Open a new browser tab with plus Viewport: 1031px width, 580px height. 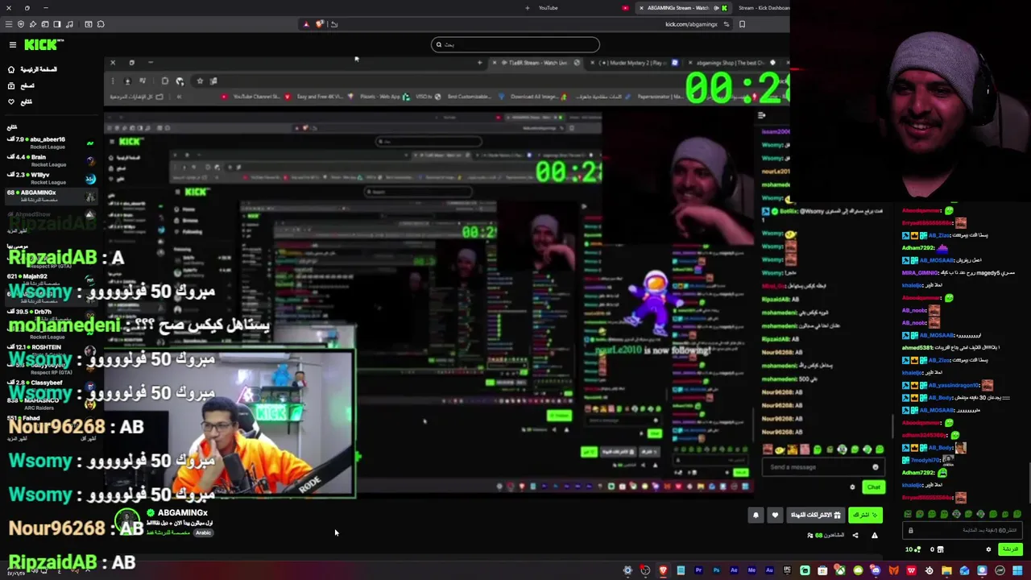click(x=528, y=8)
